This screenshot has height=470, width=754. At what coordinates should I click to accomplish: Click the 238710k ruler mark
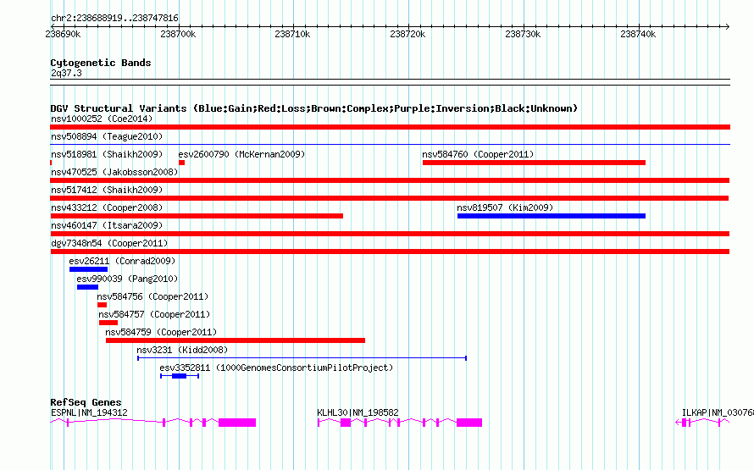tap(292, 34)
